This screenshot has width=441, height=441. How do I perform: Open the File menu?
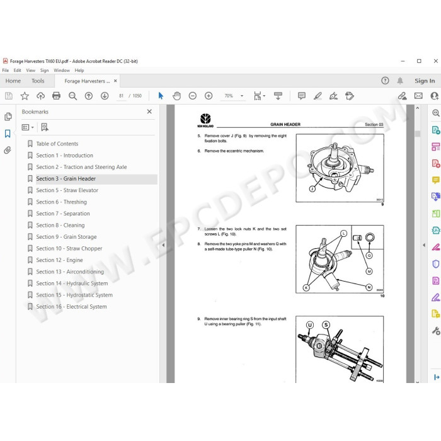[x=5, y=71]
